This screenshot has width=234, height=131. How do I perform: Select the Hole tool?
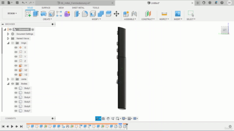[51, 14]
